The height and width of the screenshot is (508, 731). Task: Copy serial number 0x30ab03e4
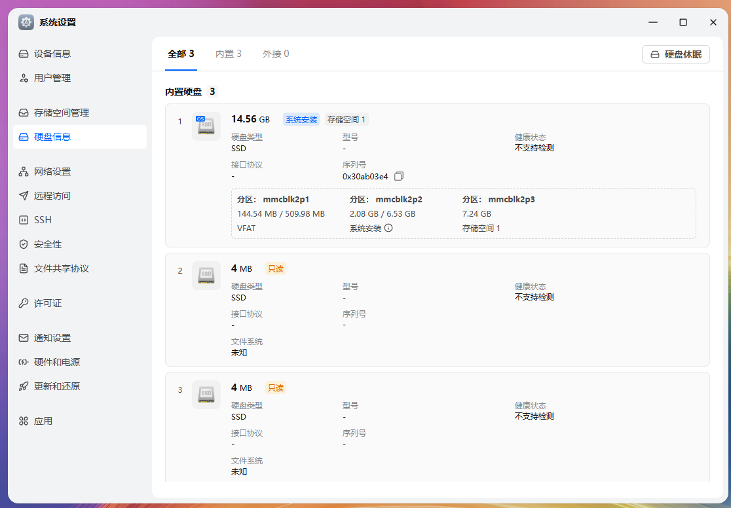tap(398, 176)
